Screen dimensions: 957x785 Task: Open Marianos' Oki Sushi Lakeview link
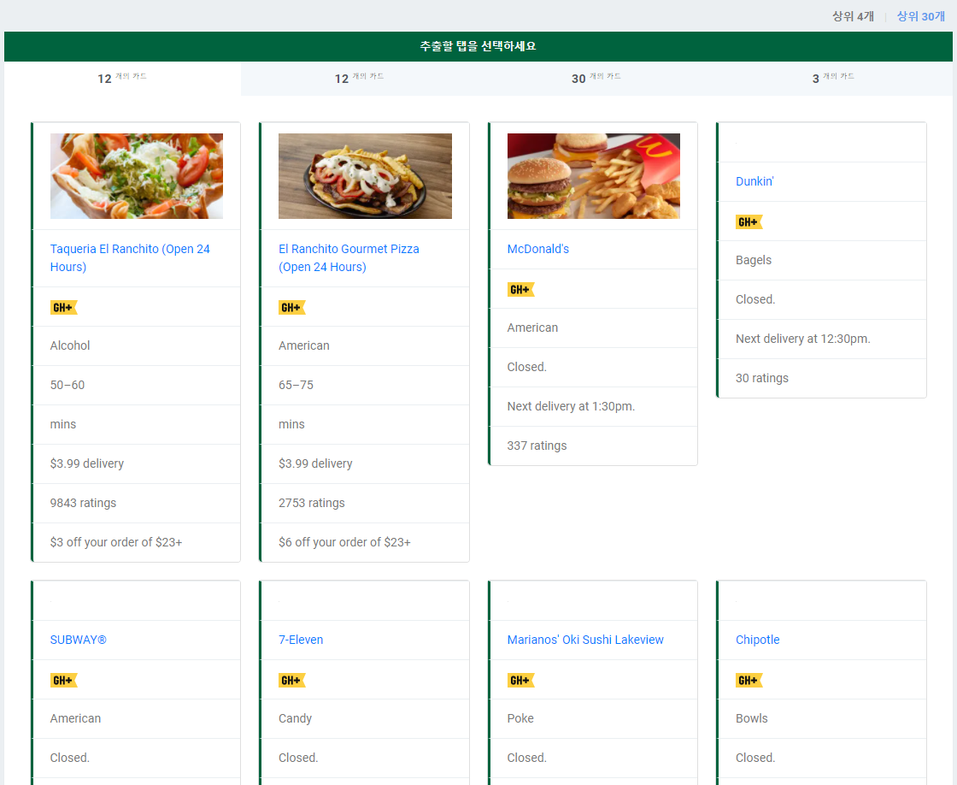584,640
